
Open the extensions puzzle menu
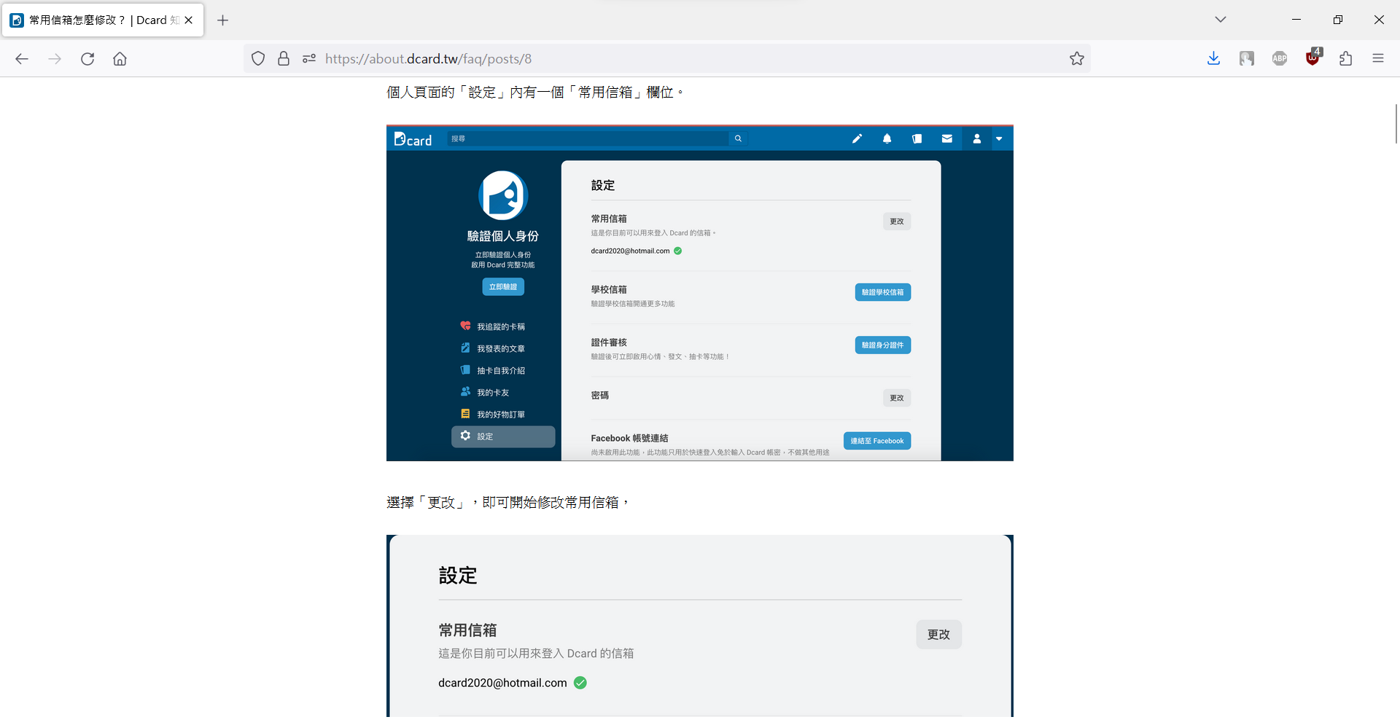(1346, 59)
